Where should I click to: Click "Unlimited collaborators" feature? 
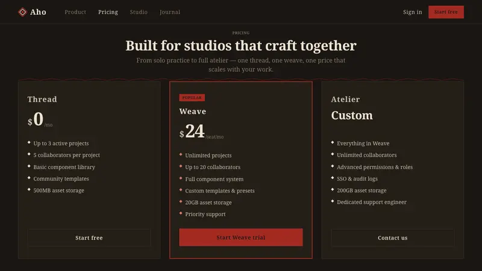coord(366,155)
